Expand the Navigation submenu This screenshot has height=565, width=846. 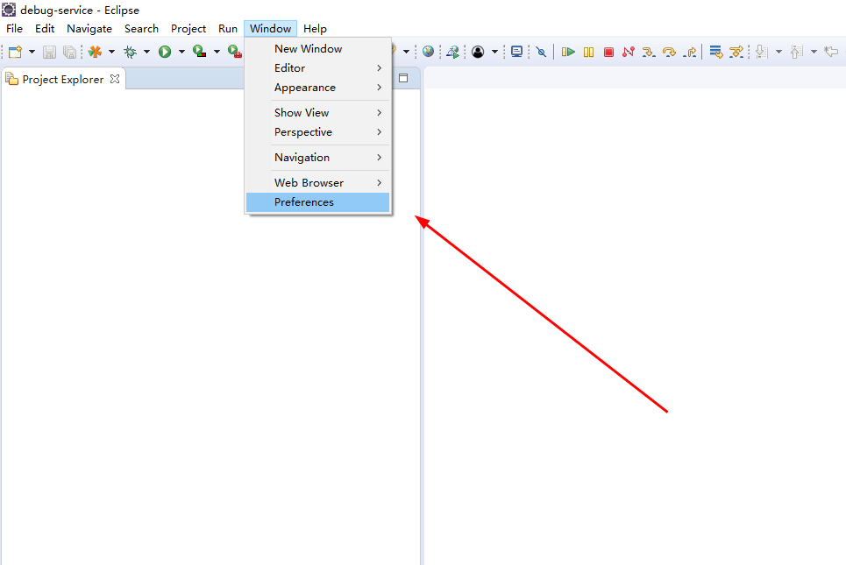[317, 158]
